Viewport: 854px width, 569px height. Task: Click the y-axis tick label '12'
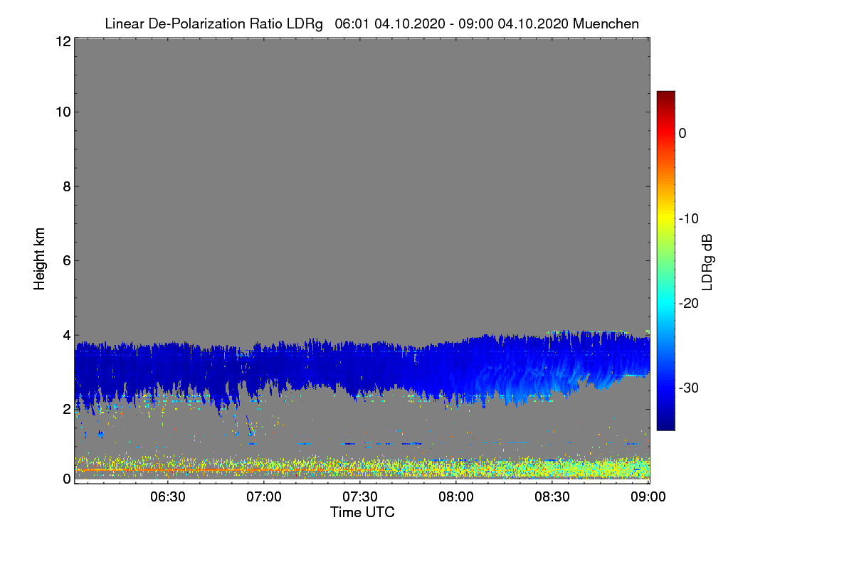pos(62,41)
